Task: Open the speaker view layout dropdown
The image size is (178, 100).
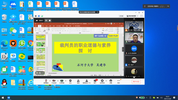Action: pyautogui.click(x=132, y=16)
